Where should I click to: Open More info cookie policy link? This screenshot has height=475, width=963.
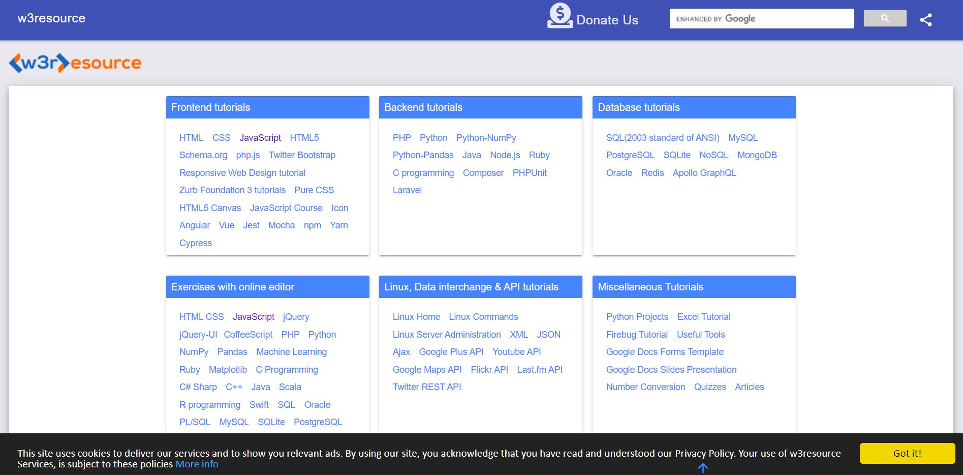(197, 464)
